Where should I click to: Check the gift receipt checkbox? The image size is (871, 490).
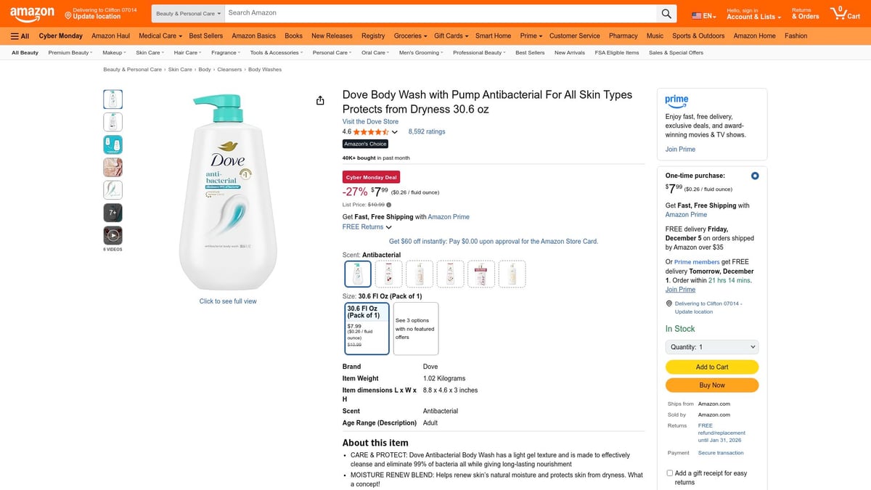[x=669, y=473]
